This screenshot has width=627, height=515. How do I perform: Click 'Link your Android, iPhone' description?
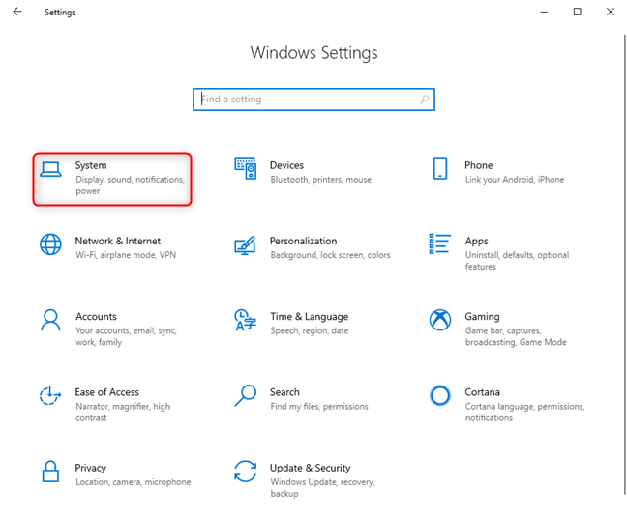[514, 180]
